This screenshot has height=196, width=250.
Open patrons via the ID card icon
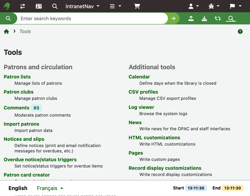[39, 6]
